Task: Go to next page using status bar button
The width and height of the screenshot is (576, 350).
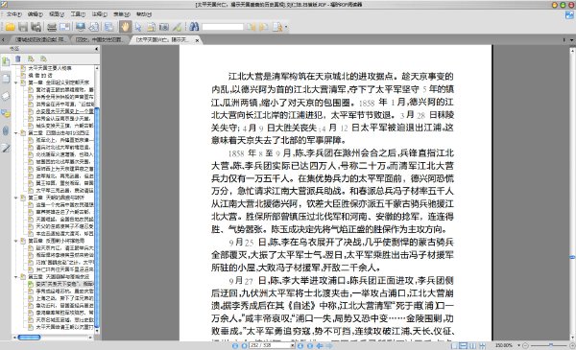Action: [x=300, y=345]
